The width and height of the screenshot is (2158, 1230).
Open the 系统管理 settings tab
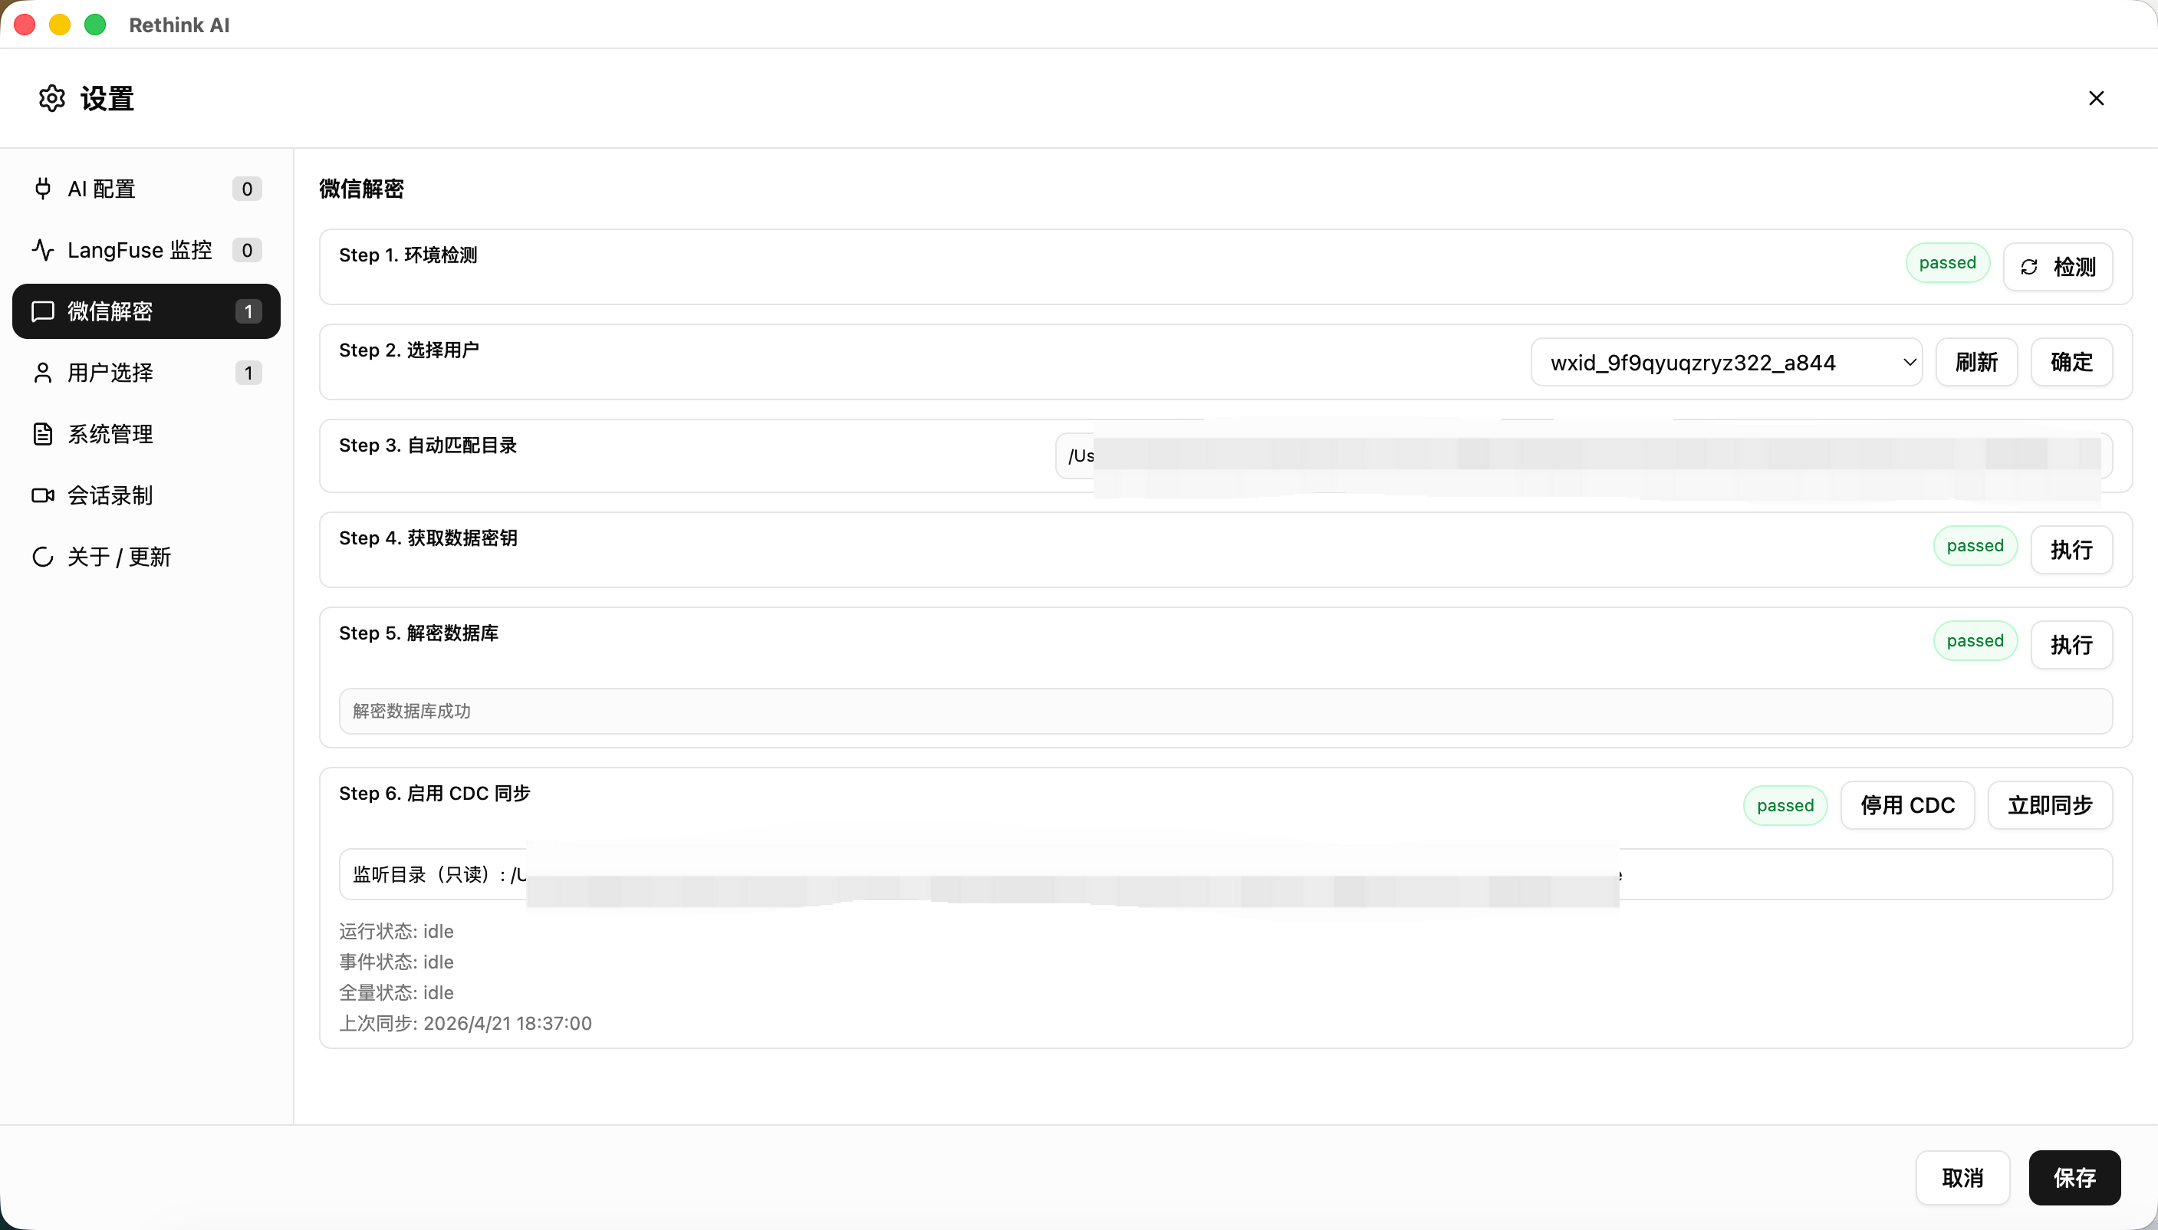[110, 434]
